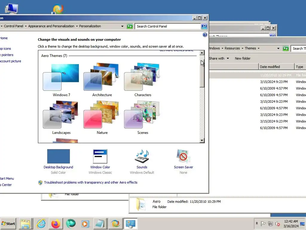Select the Landscapes theme
This screenshot has width=306, height=230.
[61, 118]
